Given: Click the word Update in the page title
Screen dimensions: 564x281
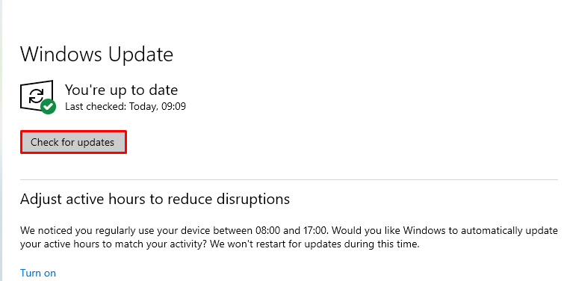Looking at the screenshot, I should tap(140, 55).
